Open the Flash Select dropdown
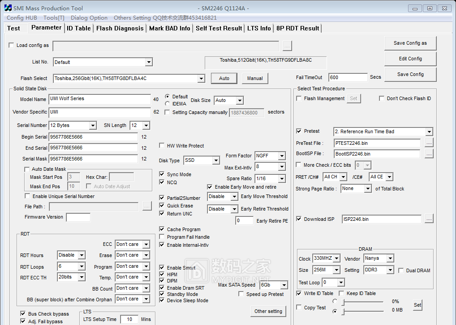The image size is (456, 325). click(201, 79)
